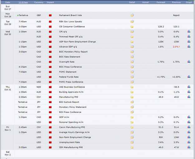
Task: Show graph for ADP Non-Farm Employment Change
Action: coord(189,42)
